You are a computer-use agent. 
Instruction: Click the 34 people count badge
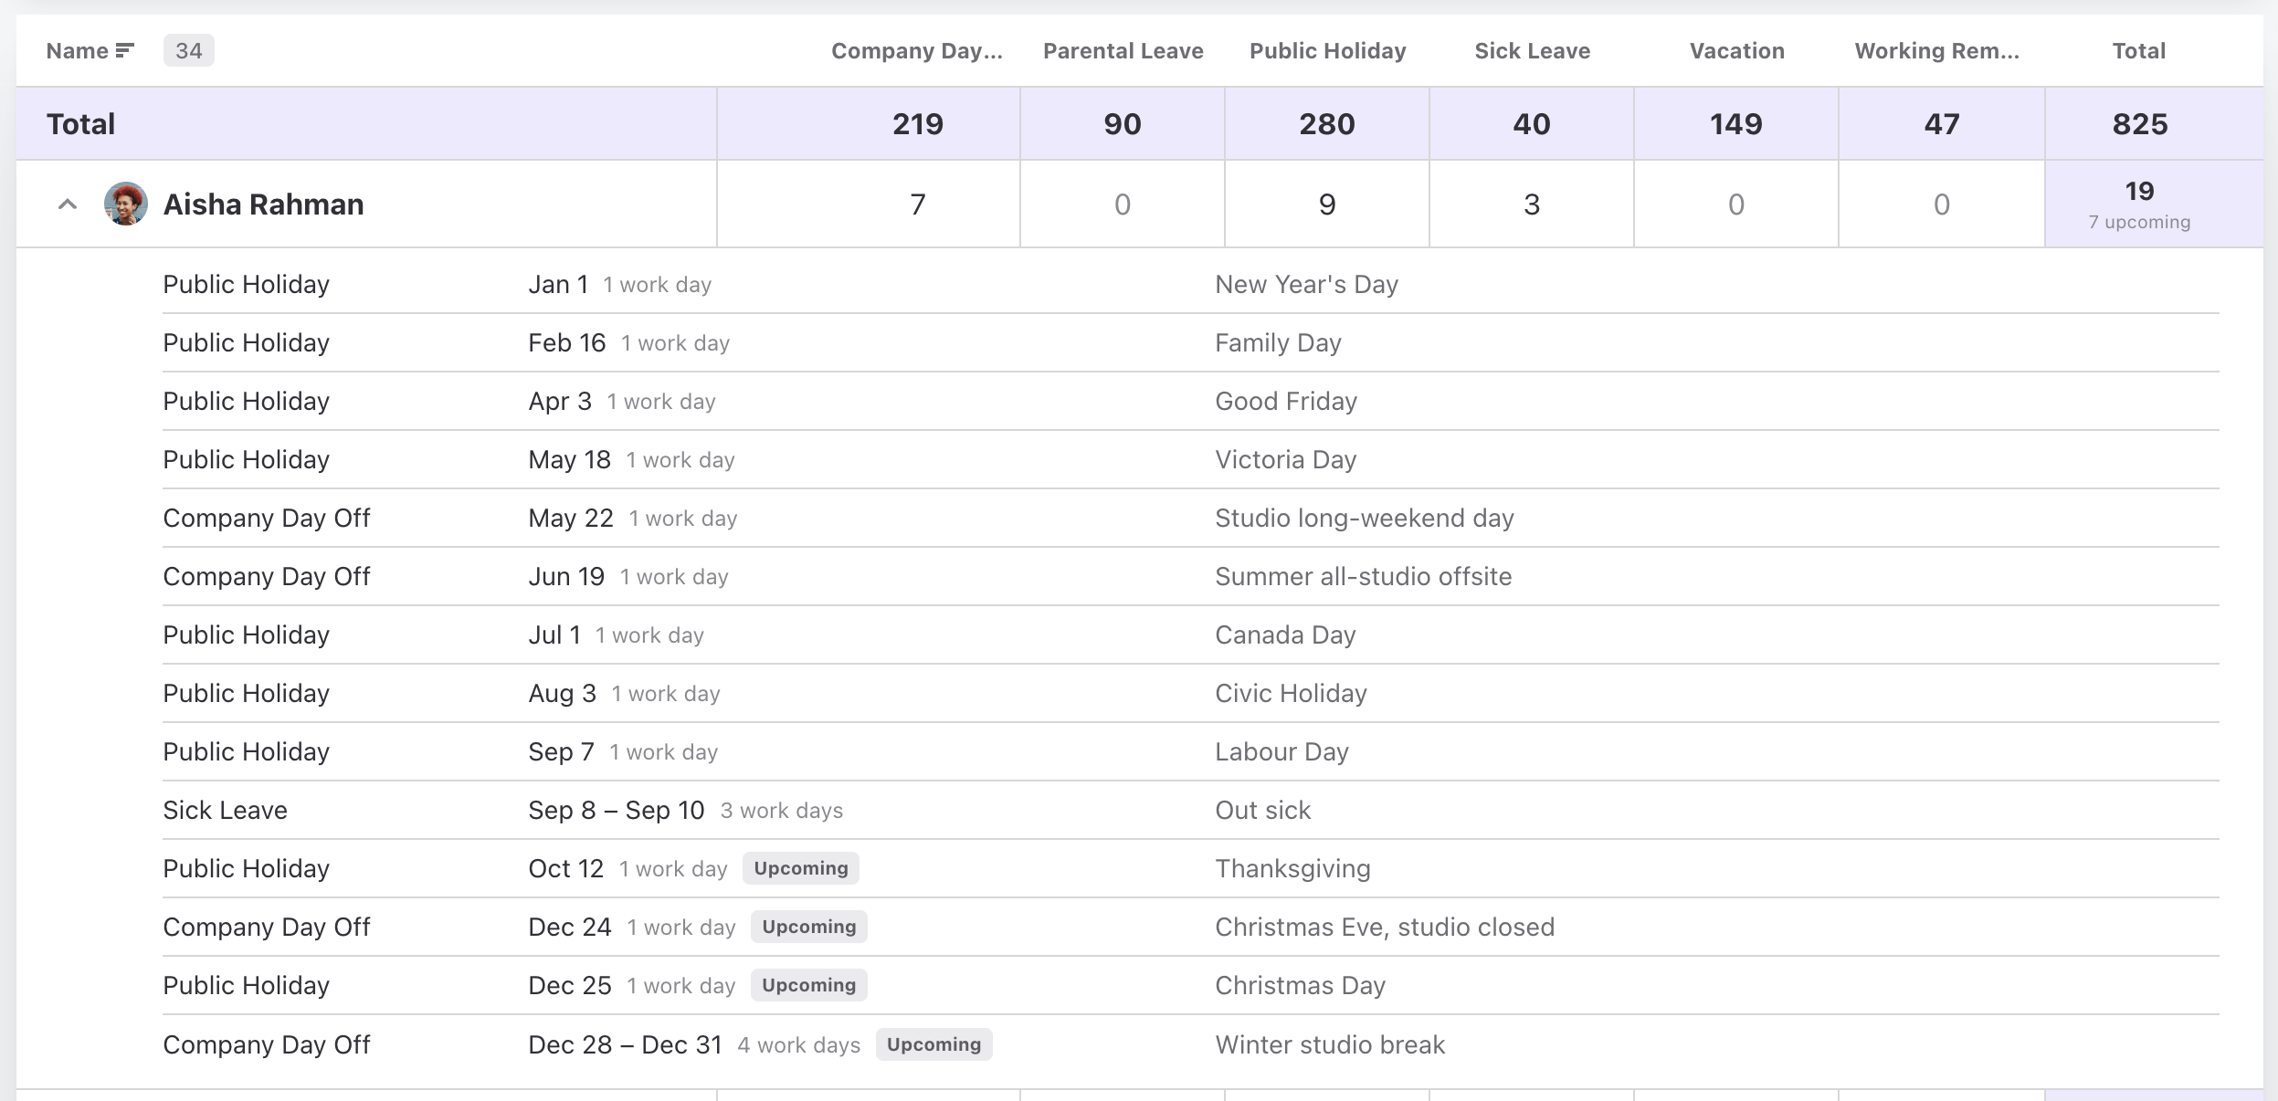189,50
